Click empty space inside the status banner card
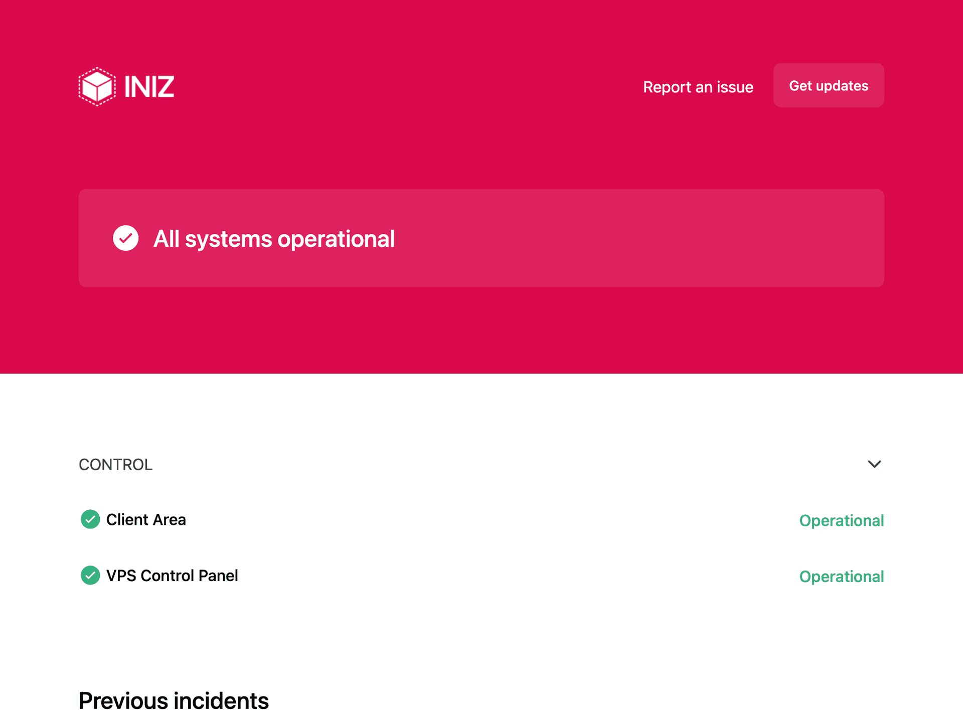963x710 pixels. click(627, 238)
